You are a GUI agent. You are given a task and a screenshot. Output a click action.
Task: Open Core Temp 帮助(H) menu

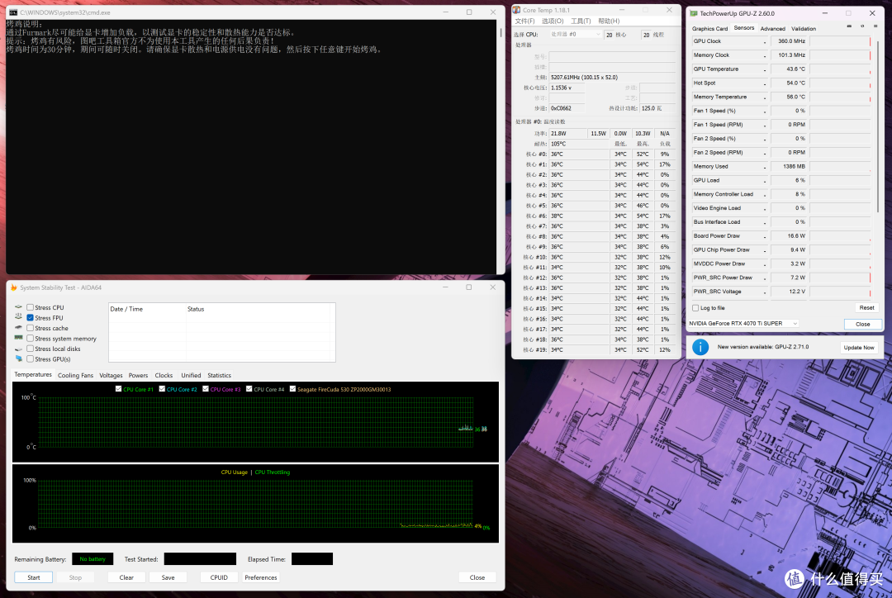609,21
